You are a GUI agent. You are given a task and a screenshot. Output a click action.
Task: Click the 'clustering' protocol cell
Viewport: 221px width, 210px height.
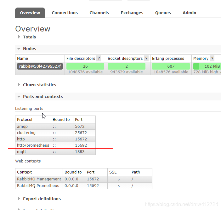[33, 133]
